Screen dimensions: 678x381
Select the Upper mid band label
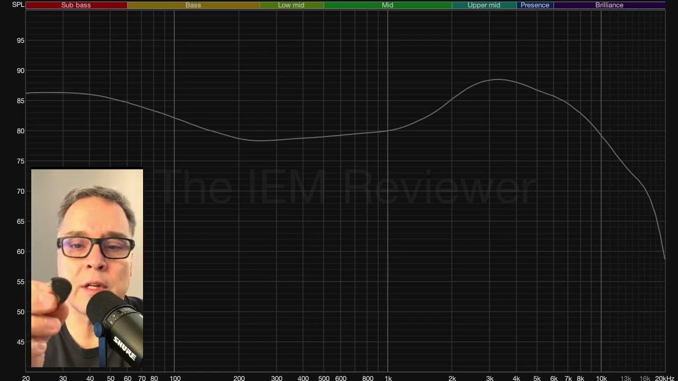coord(484,5)
